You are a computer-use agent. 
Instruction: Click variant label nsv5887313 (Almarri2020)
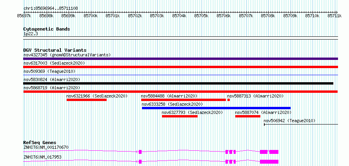[255, 96]
